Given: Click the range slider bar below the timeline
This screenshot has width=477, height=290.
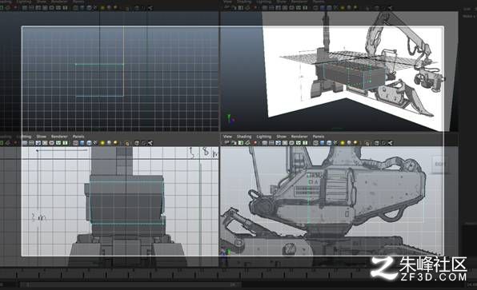Looking at the screenshot, I should (130, 285).
